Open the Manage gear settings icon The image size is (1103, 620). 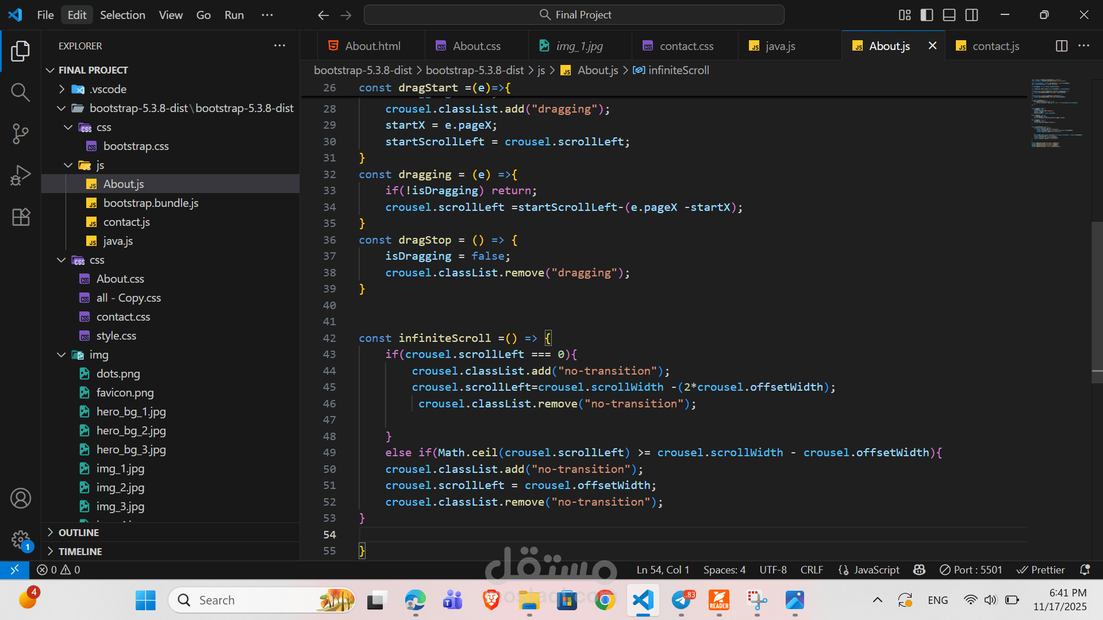pos(21,539)
